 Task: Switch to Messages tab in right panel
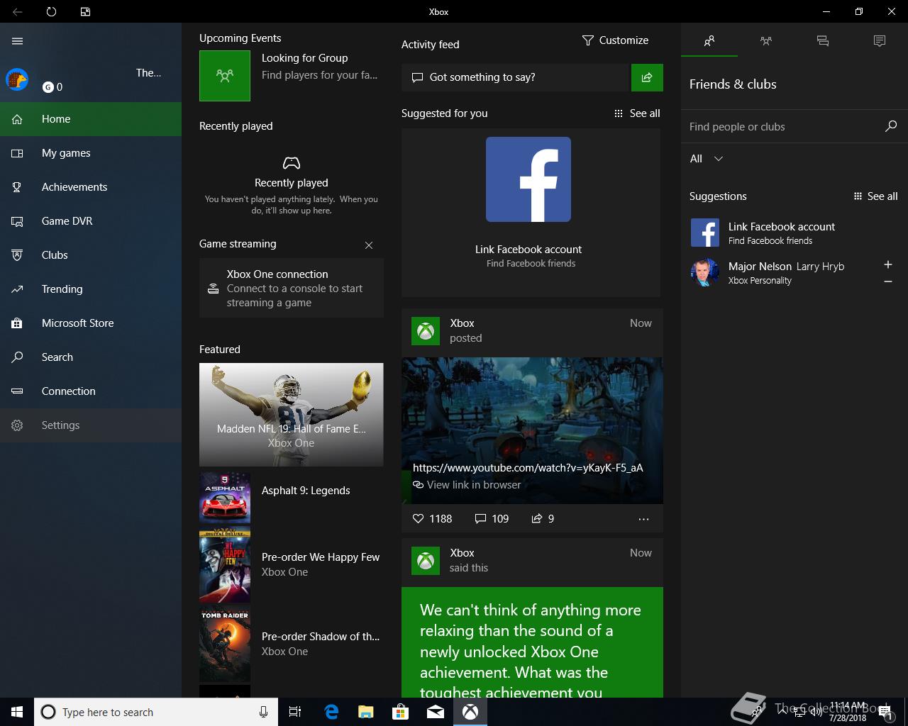click(x=823, y=41)
